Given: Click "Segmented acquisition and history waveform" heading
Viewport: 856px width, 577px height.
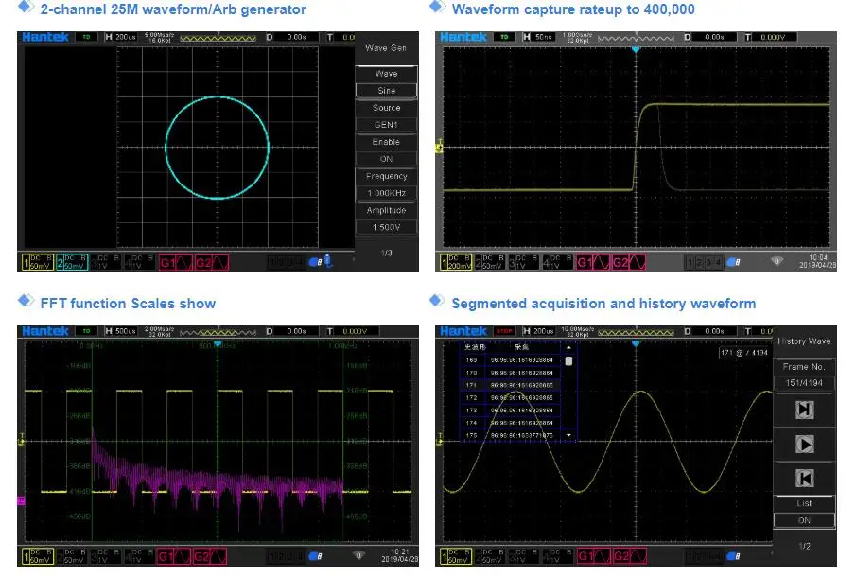Looking at the screenshot, I should coord(603,304).
